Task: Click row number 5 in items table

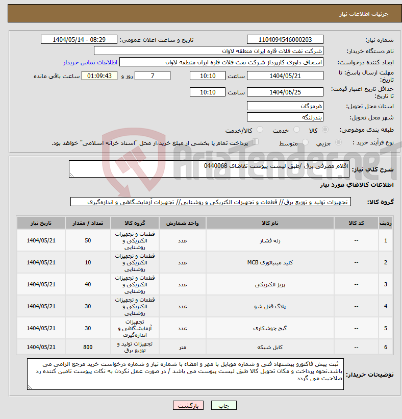Action: click(x=386, y=328)
